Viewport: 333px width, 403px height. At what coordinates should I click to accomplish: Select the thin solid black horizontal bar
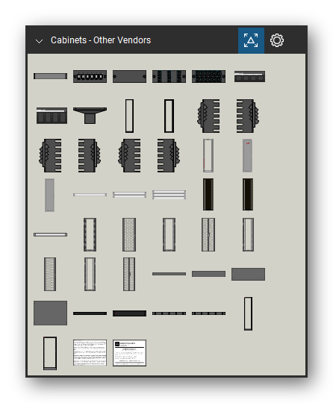[90, 313]
